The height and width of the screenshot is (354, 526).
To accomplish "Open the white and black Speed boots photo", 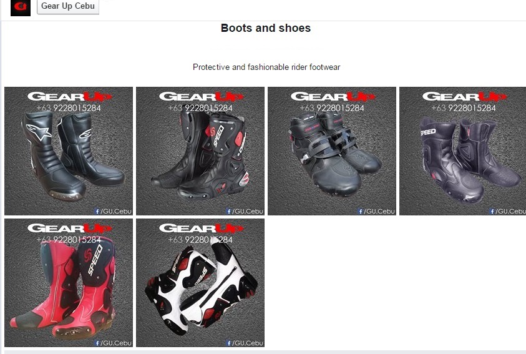I will tap(200, 283).
